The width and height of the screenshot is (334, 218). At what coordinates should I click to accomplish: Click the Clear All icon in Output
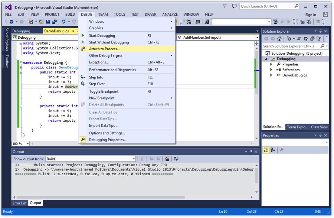167,159
